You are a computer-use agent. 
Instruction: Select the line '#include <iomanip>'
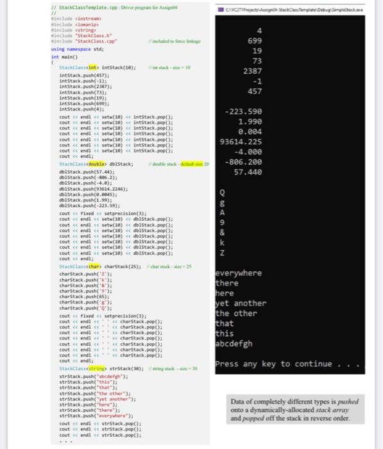[75, 24]
